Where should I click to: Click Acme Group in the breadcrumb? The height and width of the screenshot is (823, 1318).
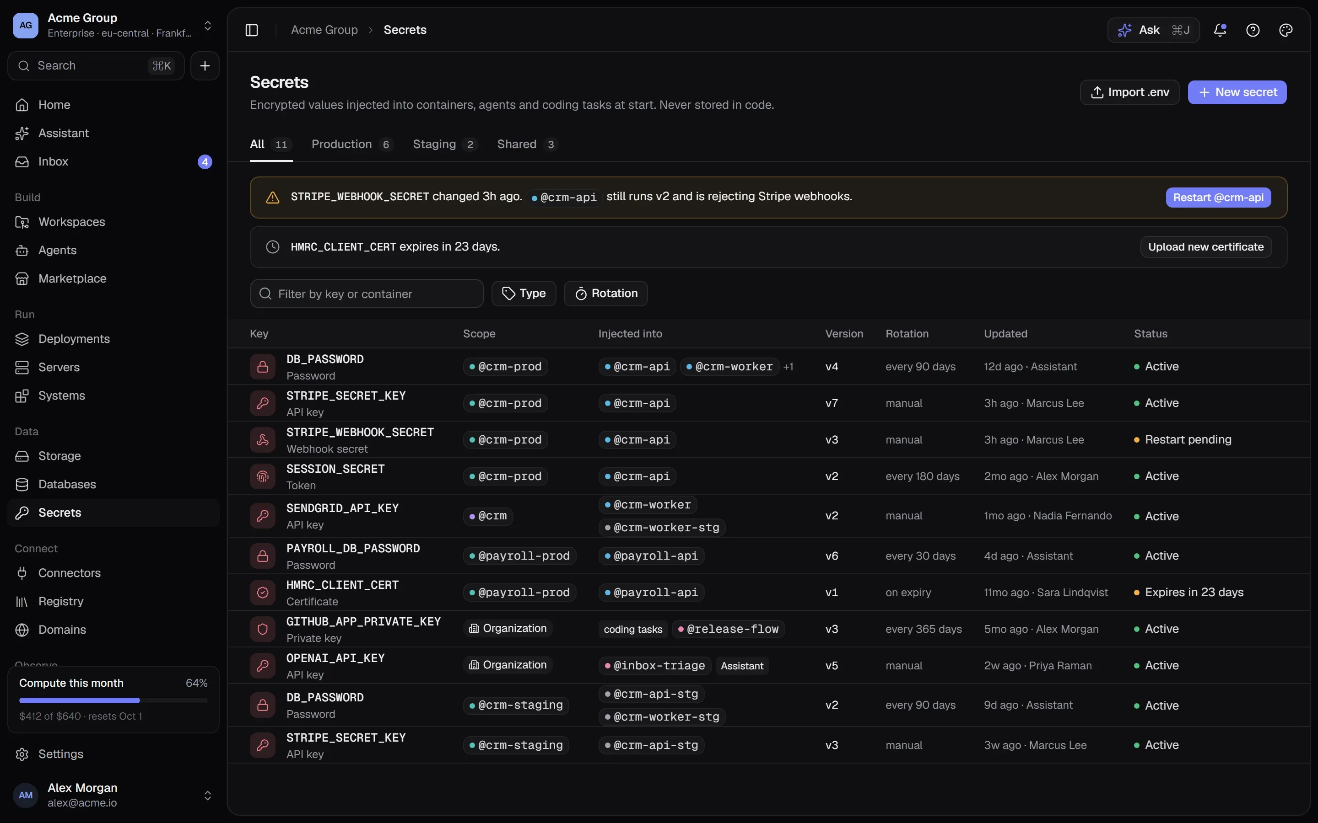(x=324, y=30)
